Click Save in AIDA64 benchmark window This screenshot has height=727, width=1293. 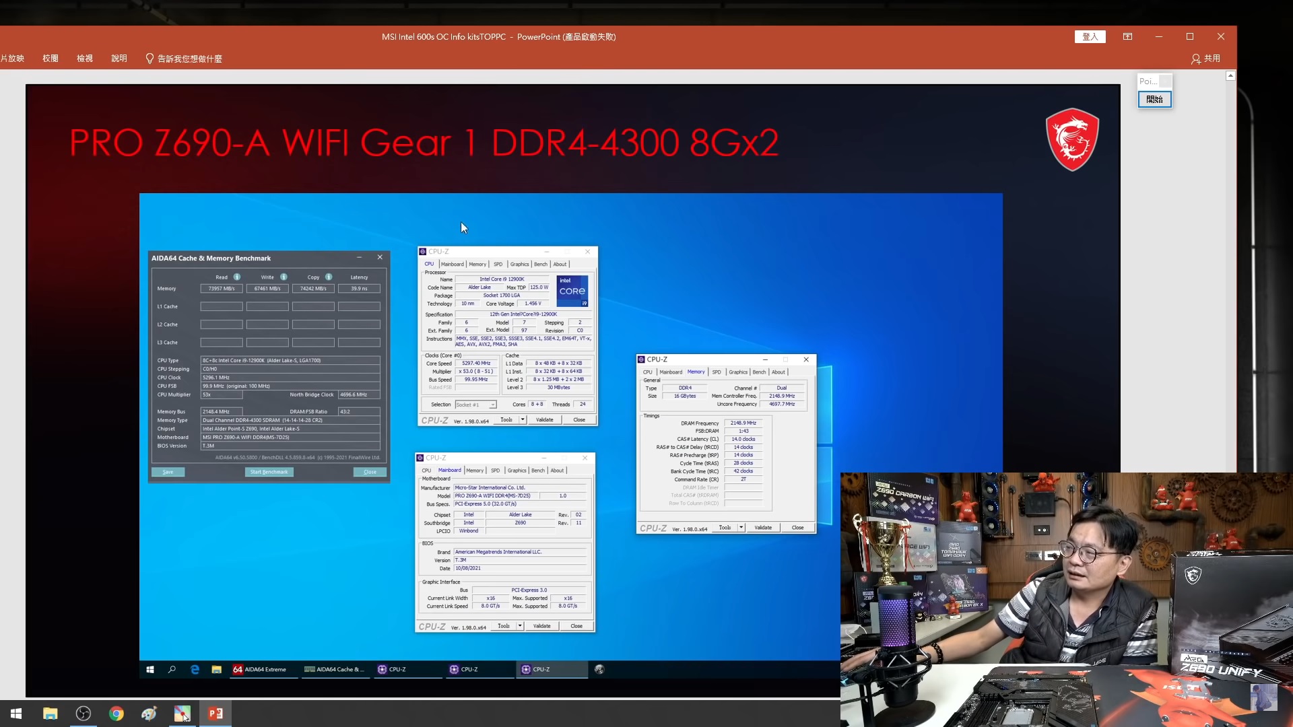[168, 472]
